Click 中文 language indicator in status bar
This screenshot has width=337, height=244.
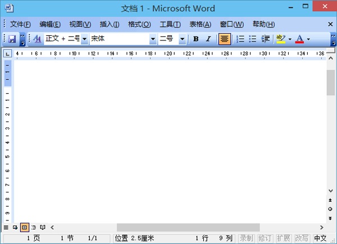click(320, 238)
